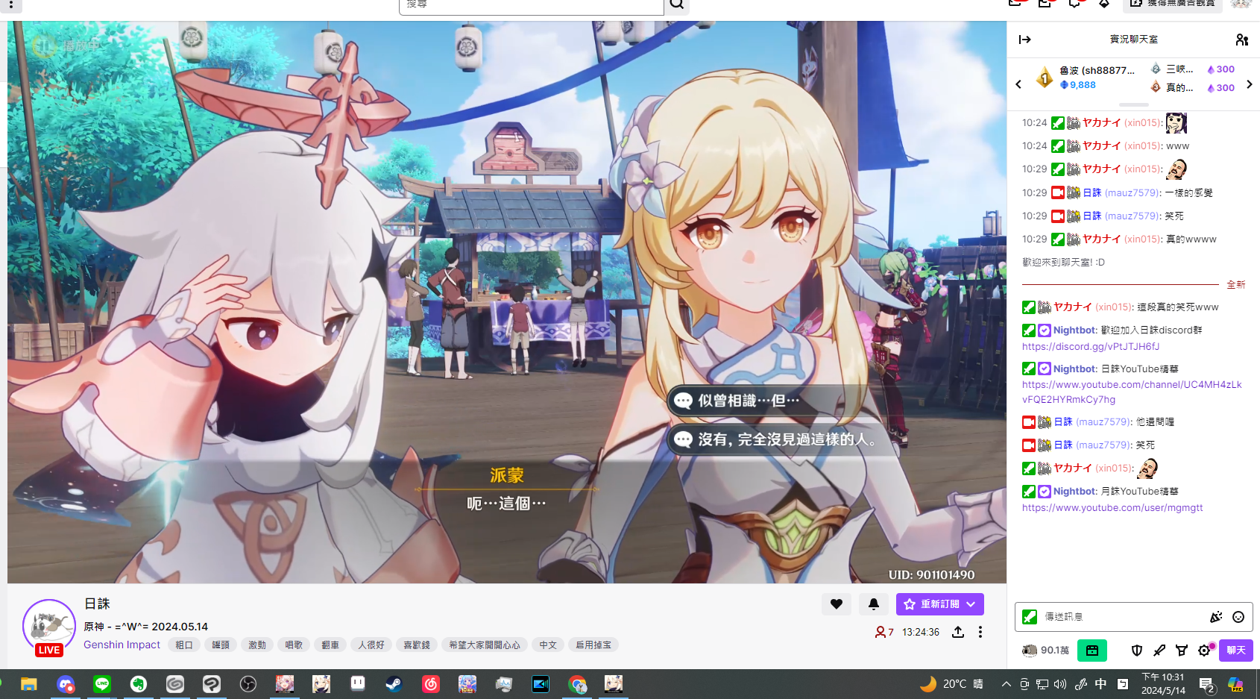This screenshot has height=699, width=1260.
Task: Open the celebration party popper icon
Action: 1216,617
